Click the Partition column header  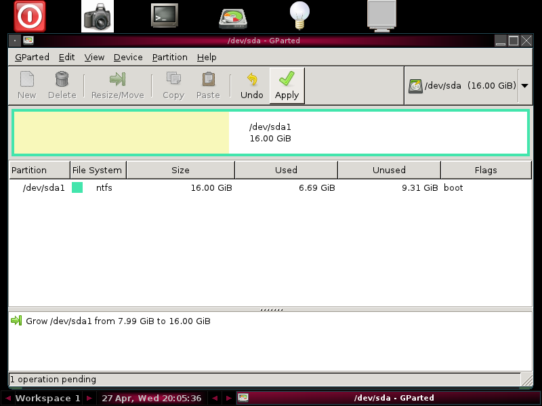point(39,170)
